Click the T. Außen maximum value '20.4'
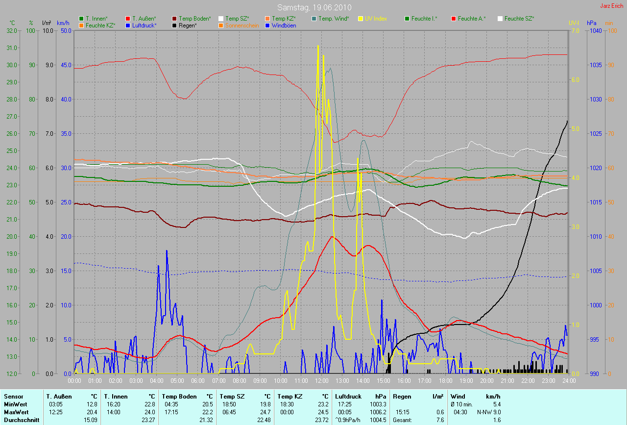This screenshot has height=425, width=627. tap(92, 412)
